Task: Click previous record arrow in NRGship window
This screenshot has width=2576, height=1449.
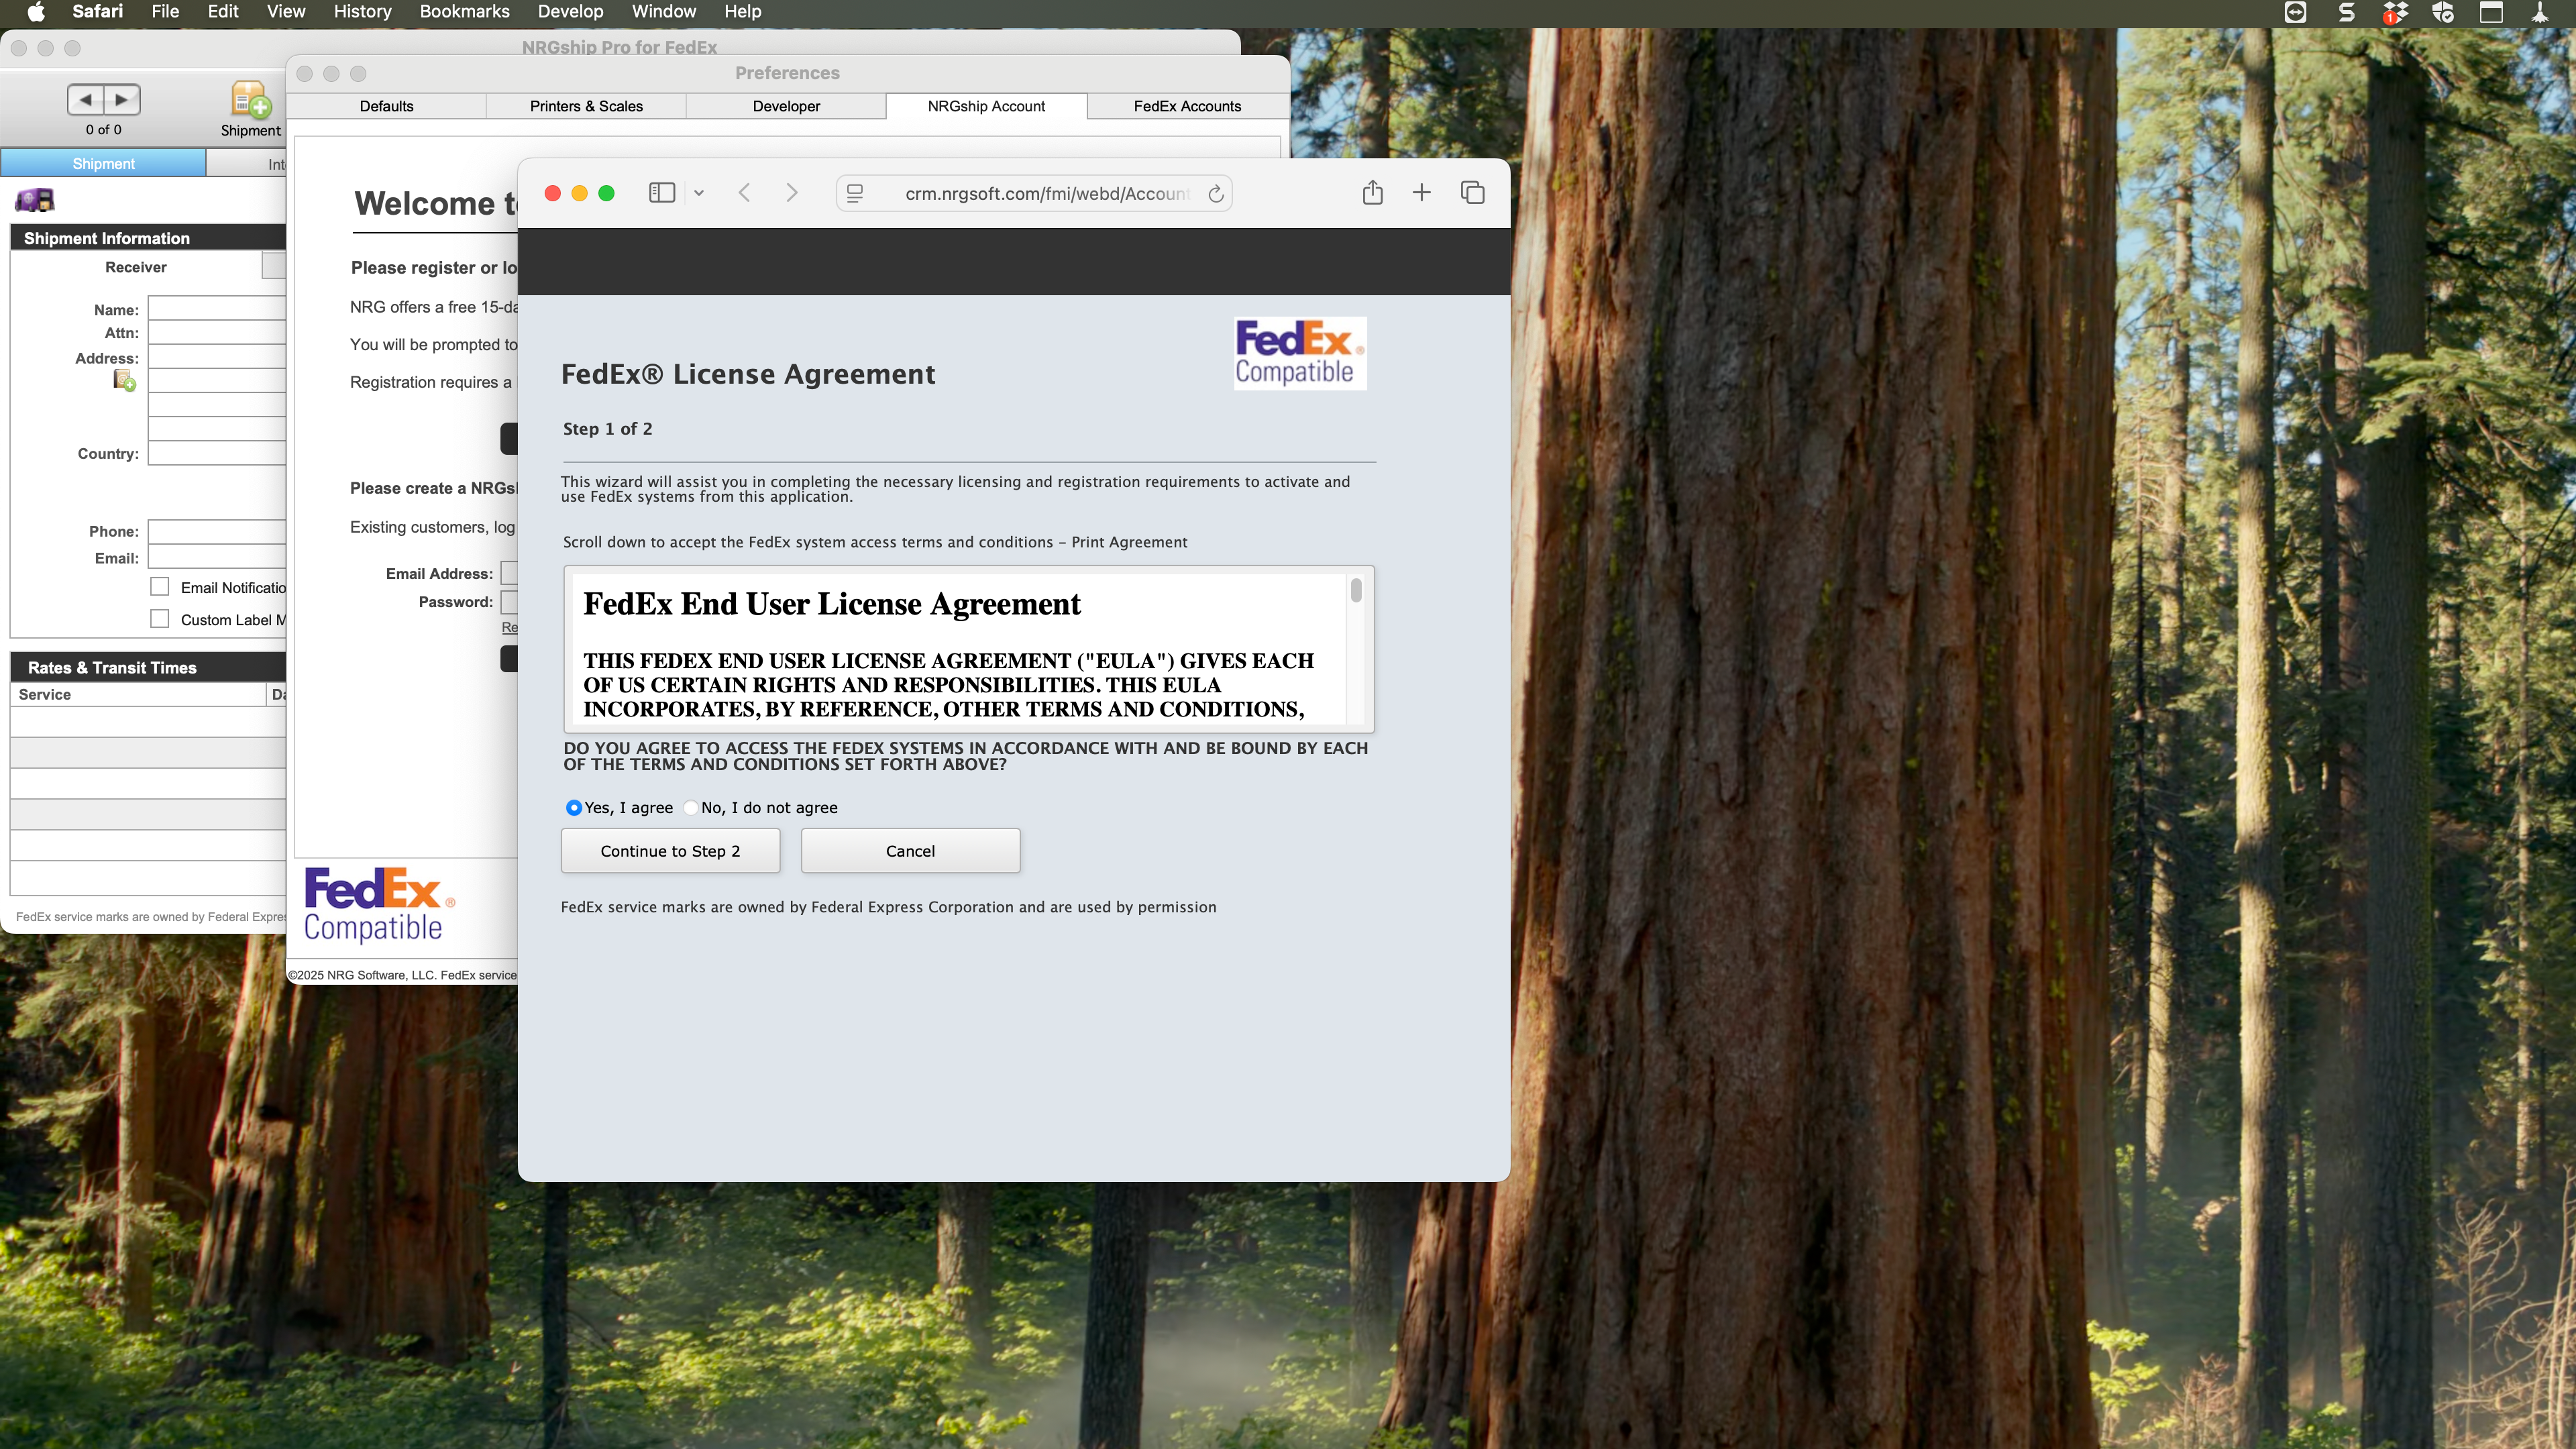Action: (86, 99)
